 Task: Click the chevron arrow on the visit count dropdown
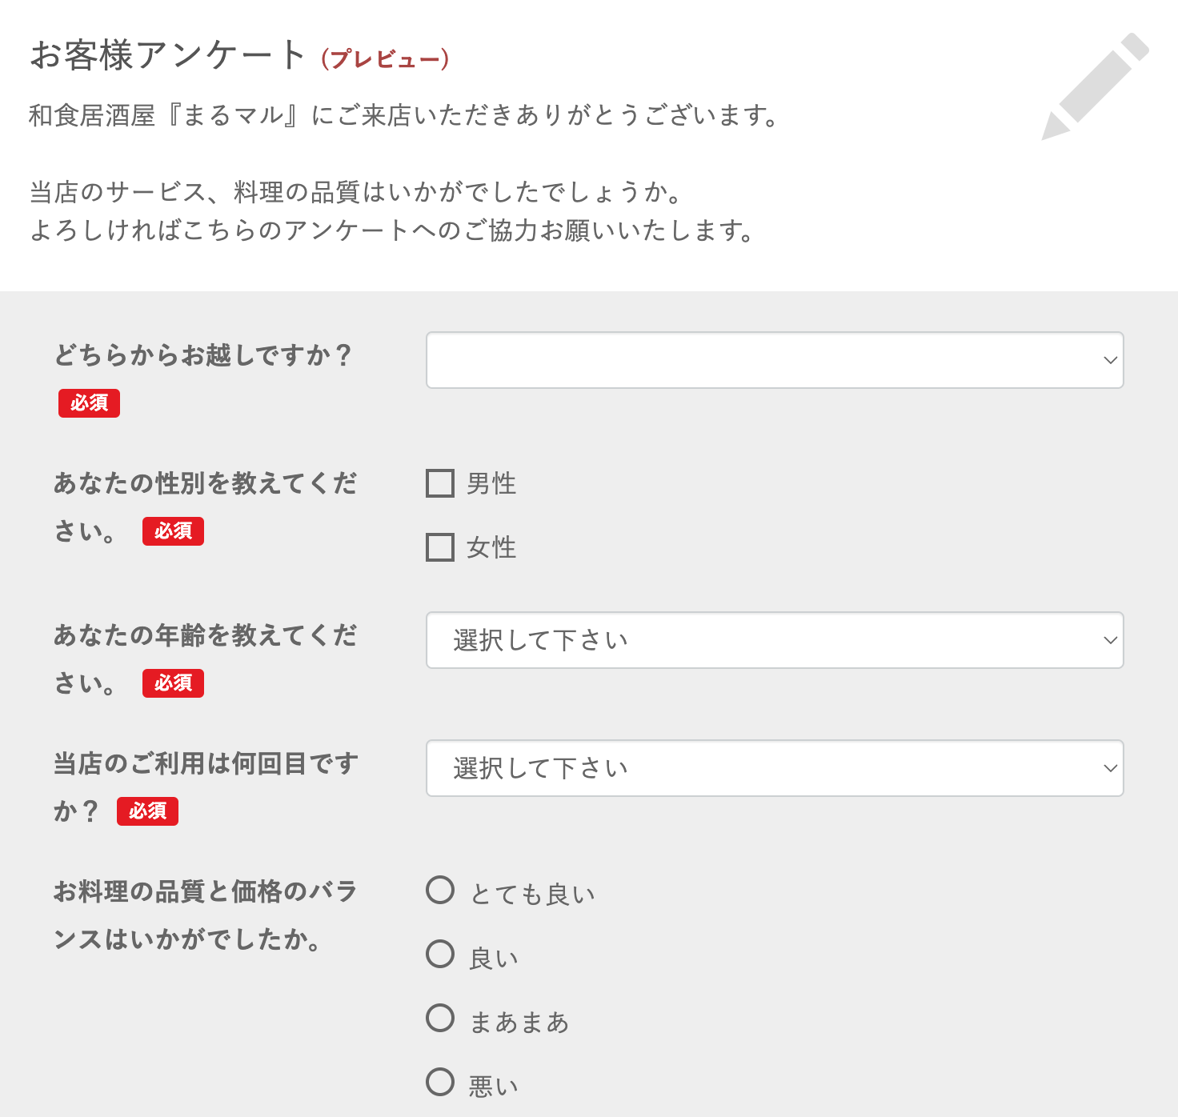pos(1110,768)
